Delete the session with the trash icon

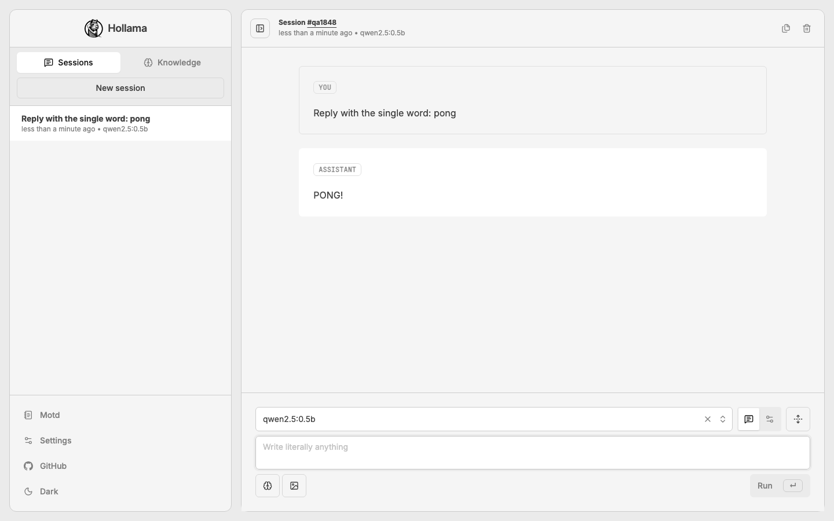[x=807, y=28]
